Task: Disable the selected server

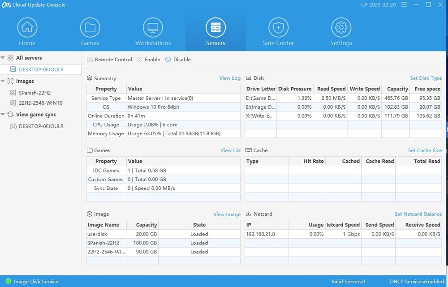Action: tap(178, 60)
